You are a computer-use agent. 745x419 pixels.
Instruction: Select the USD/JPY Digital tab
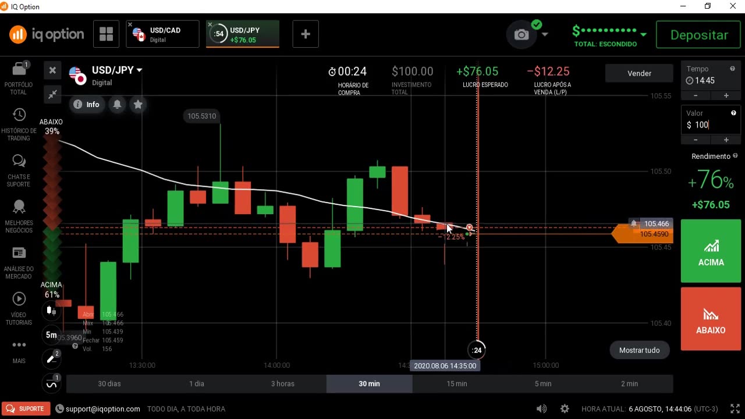pos(243,34)
